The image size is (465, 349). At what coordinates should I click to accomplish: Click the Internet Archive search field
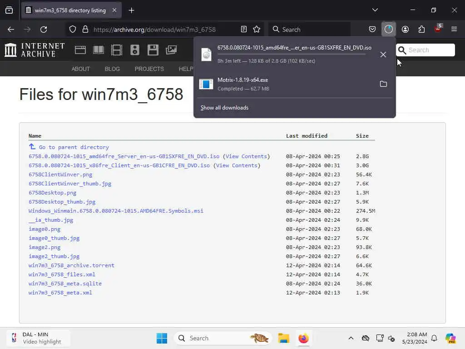tap(425, 50)
